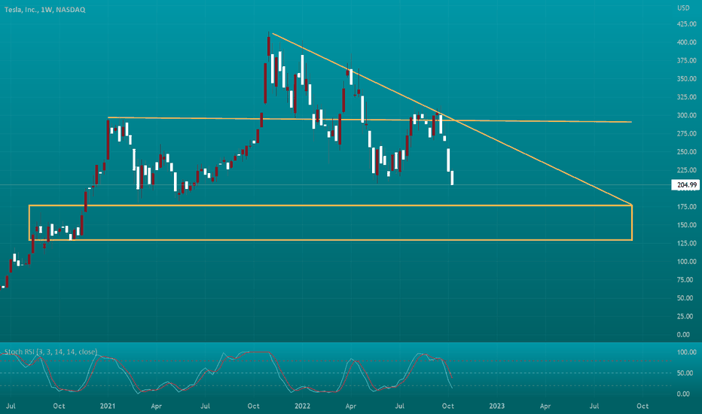The width and height of the screenshot is (702, 414).
Task: Click the USD currency label on price axis
Action: coord(683,8)
